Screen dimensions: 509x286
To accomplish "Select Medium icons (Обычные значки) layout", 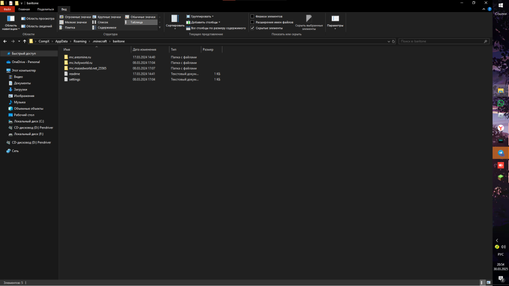I will coord(140,17).
